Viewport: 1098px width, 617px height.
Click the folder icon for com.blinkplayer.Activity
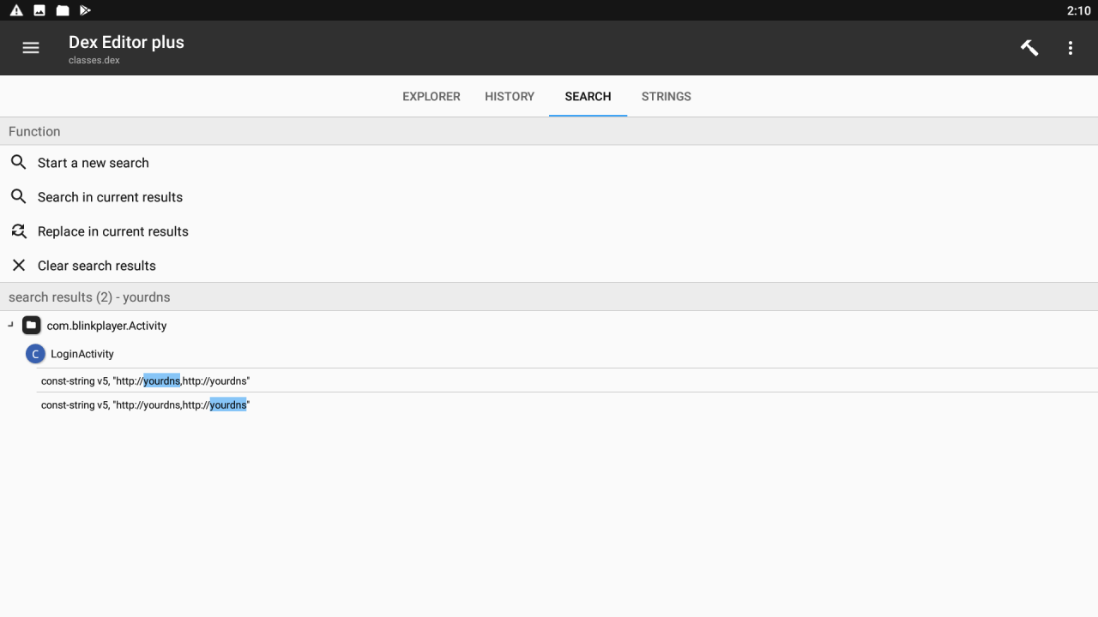(32, 326)
